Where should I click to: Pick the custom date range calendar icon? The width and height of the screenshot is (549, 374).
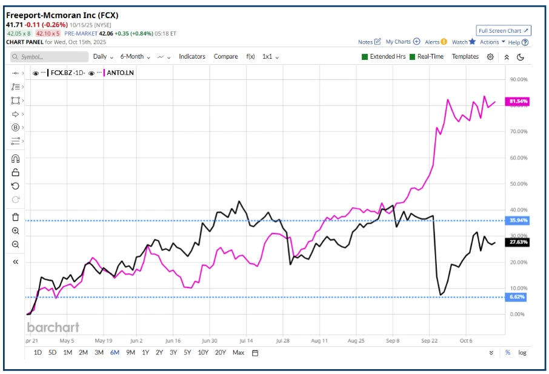tap(255, 352)
